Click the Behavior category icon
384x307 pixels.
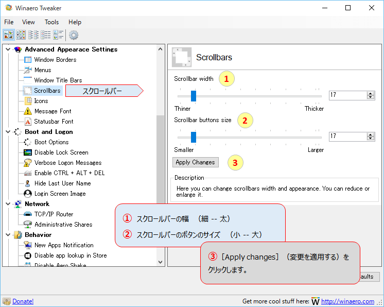point(18,235)
